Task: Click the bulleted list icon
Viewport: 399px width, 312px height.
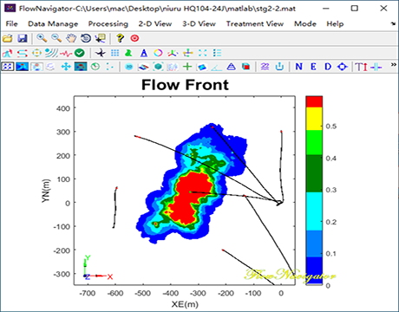Action: [x=217, y=53]
